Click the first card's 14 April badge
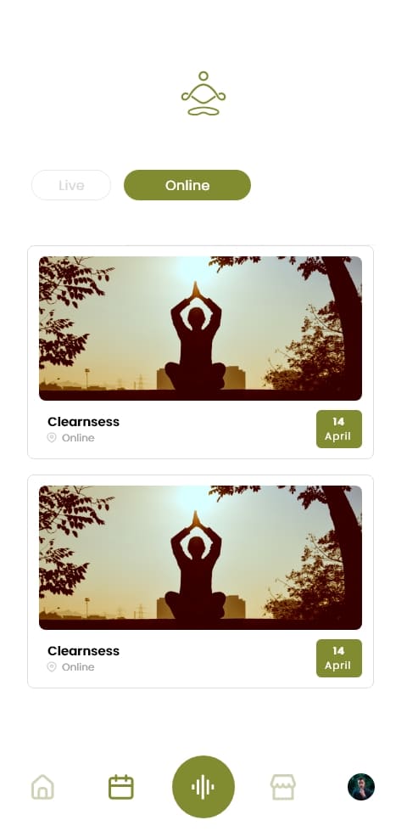The width and height of the screenshot is (407, 837). [x=339, y=430]
